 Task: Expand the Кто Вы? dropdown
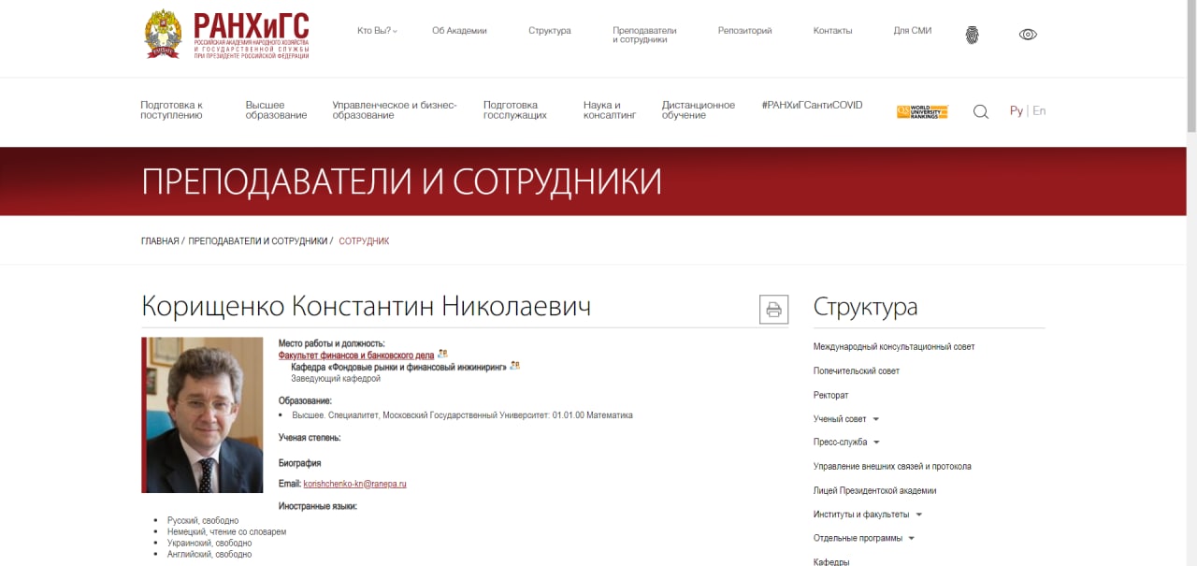(x=377, y=31)
